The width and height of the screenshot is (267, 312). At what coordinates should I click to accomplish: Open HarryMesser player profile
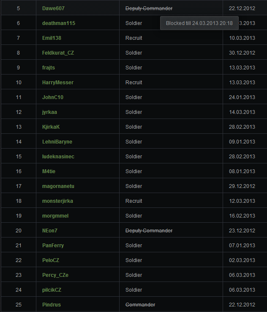pyautogui.click(x=58, y=83)
